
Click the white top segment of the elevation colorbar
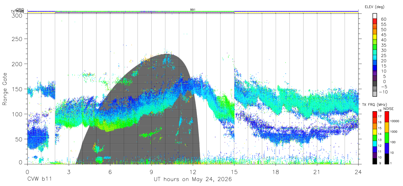(375, 16)
